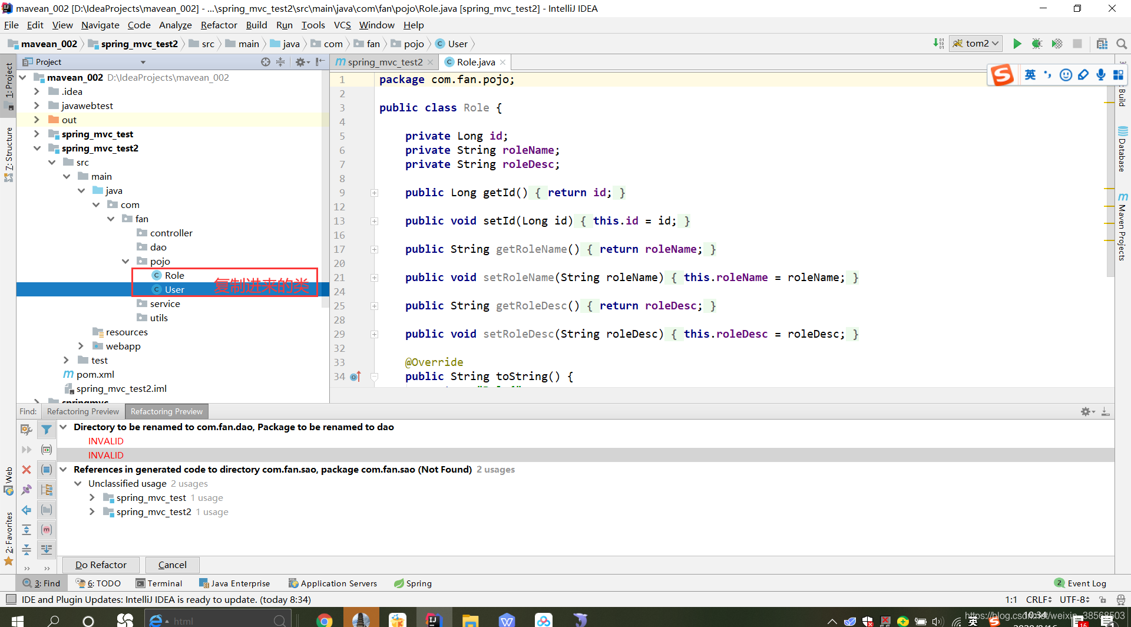The width and height of the screenshot is (1131, 627).
Task: Click the Do Refactor button
Action: pyautogui.click(x=101, y=565)
